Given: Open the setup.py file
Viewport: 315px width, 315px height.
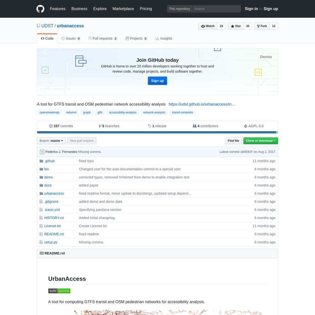Looking at the screenshot, I should pos(51,242).
